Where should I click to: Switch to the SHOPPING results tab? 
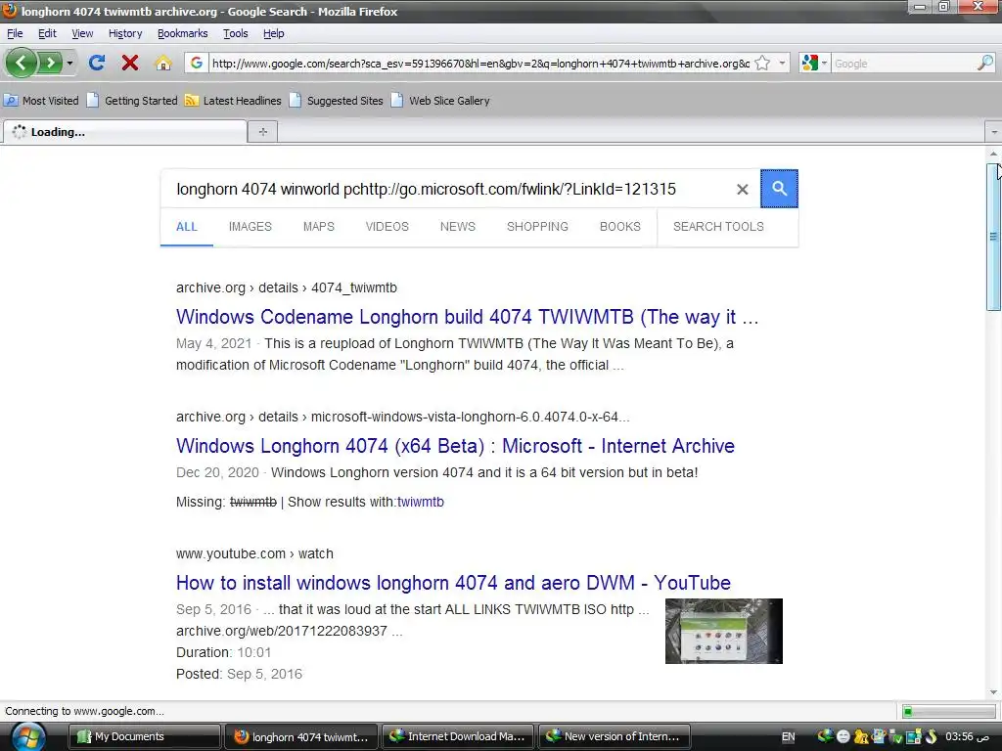tap(537, 227)
